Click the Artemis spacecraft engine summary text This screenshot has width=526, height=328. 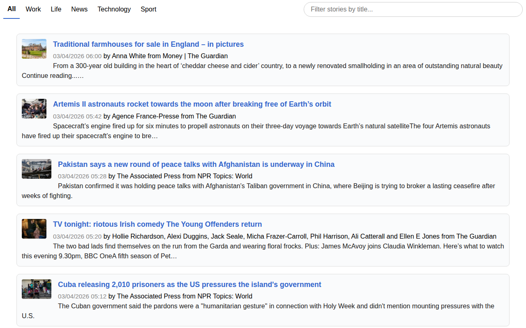click(x=271, y=126)
